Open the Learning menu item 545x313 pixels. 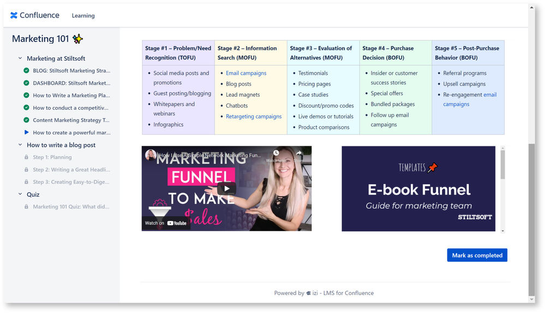(x=83, y=16)
